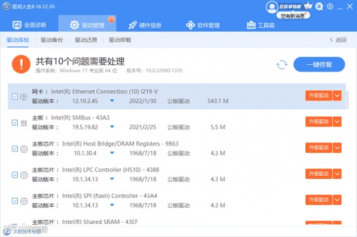Uncheck the Host Bridge/DRAM Registers checkbox
Screen dimensions: 357x237
(x=15, y=149)
